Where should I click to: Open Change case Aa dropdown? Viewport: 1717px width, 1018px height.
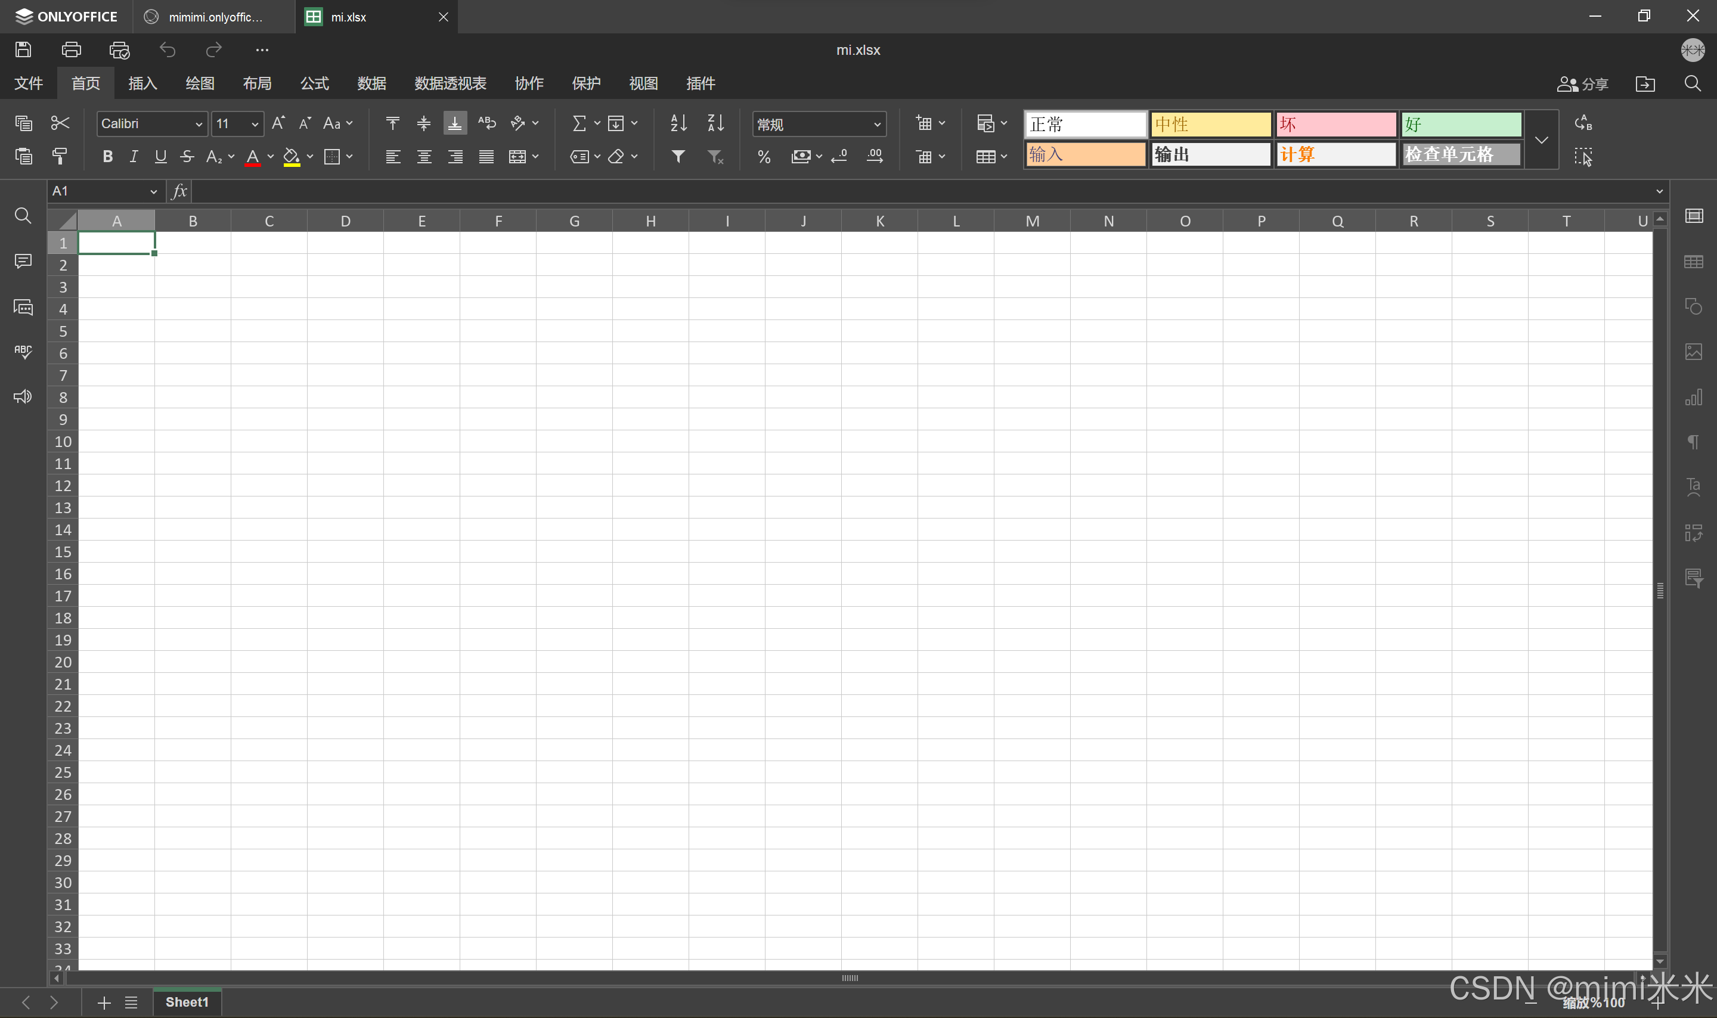pos(337,123)
